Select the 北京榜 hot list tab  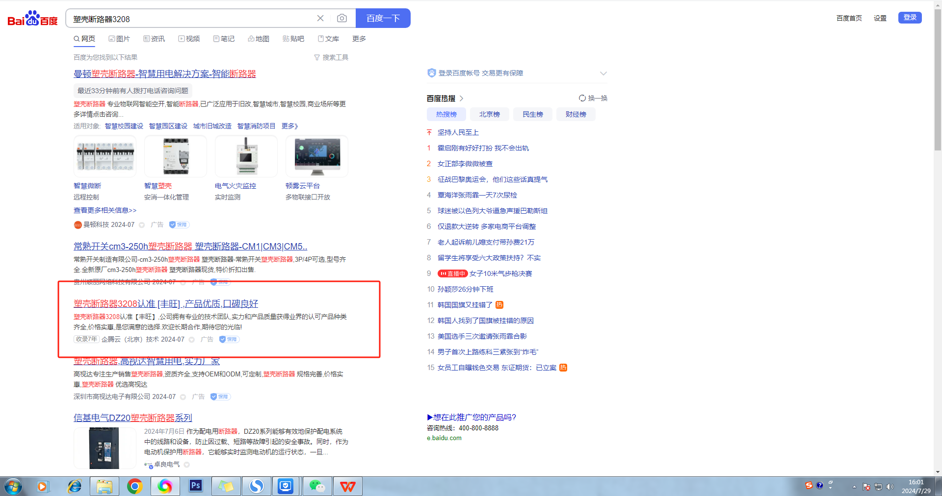coord(489,114)
